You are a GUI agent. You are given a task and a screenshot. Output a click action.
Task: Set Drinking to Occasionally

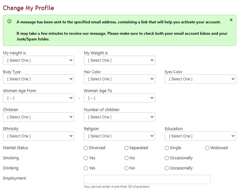(x=167, y=168)
